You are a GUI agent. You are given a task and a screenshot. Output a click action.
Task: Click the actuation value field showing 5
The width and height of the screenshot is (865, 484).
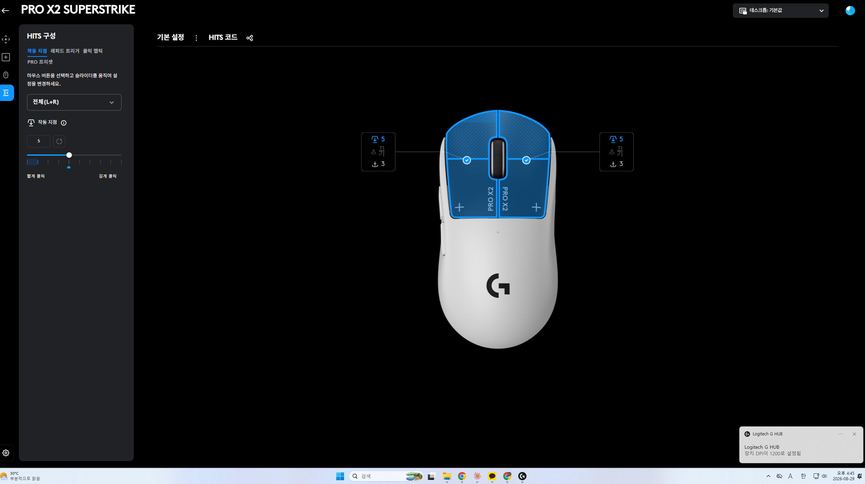pyautogui.click(x=39, y=141)
